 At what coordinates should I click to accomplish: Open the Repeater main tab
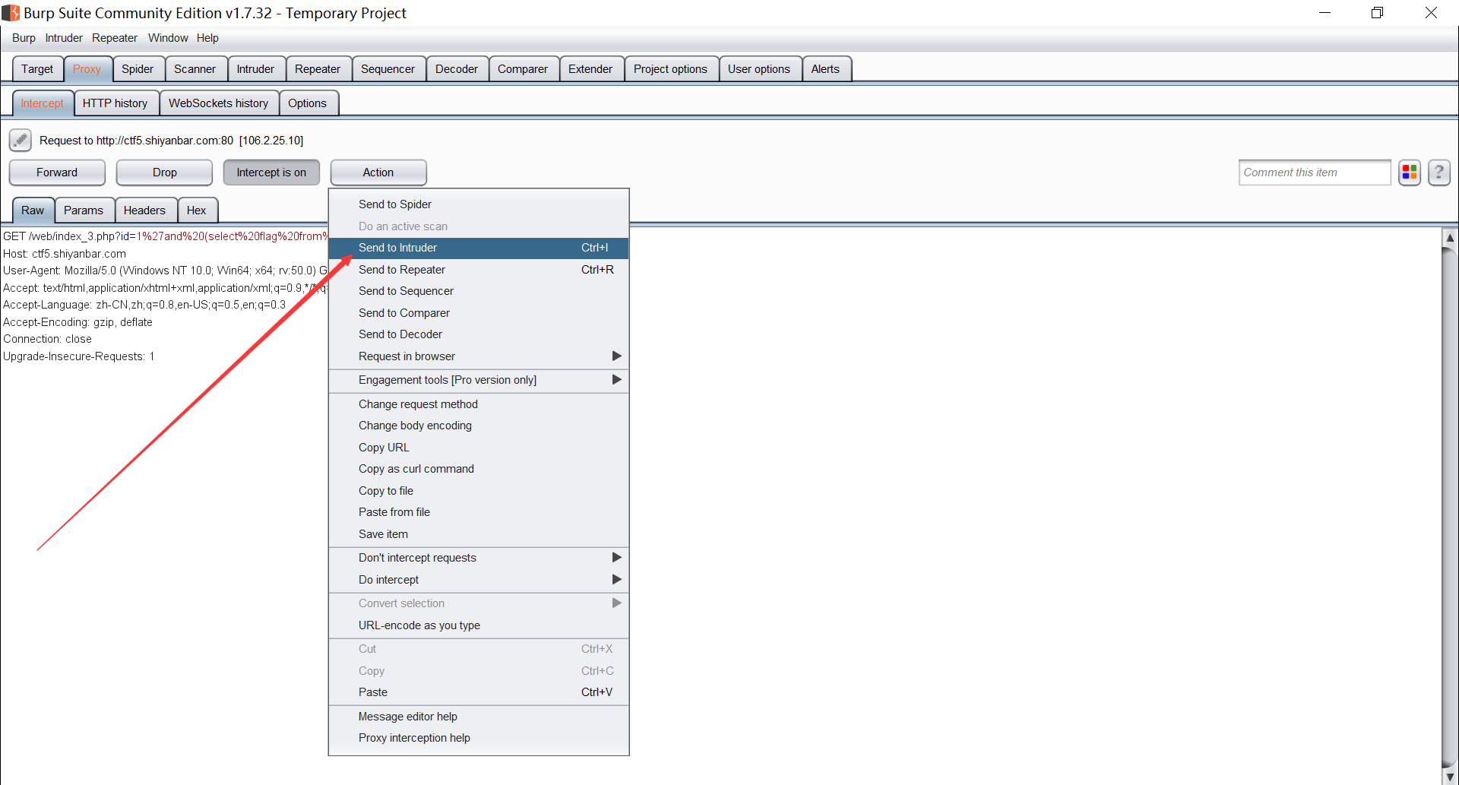pos(318,69)
